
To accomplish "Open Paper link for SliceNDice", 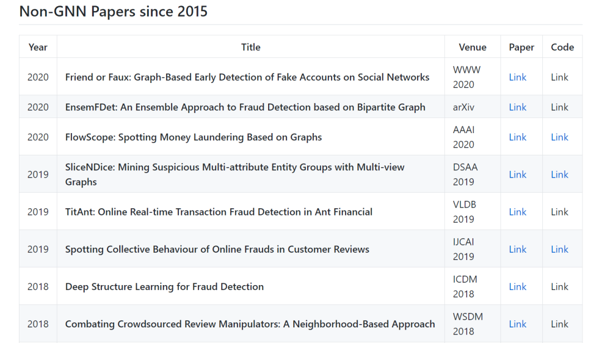I will coord(517,174).
